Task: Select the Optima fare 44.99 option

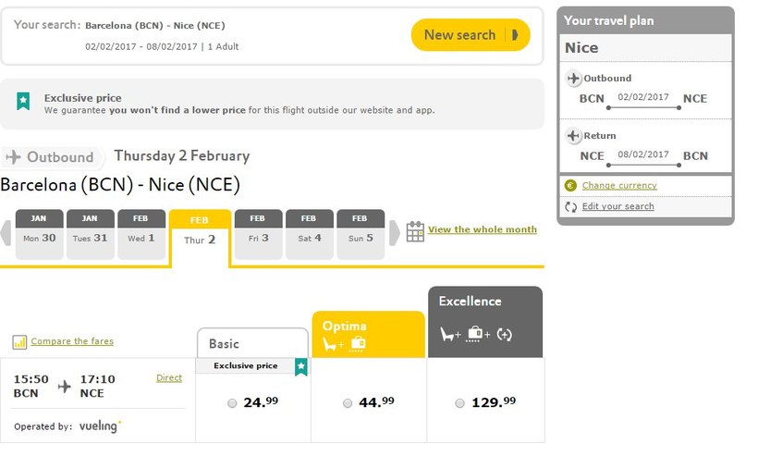Action: tap(348, 403)
